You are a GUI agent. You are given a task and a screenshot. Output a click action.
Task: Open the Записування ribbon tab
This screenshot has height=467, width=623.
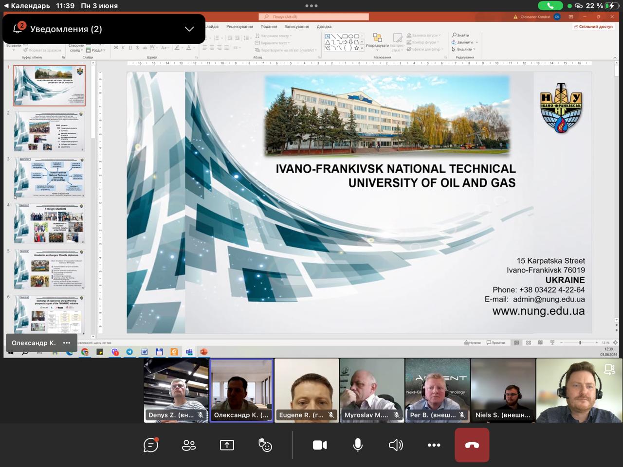[296, 26]
